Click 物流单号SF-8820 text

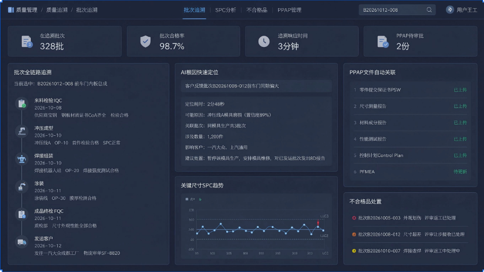[102, 253]
